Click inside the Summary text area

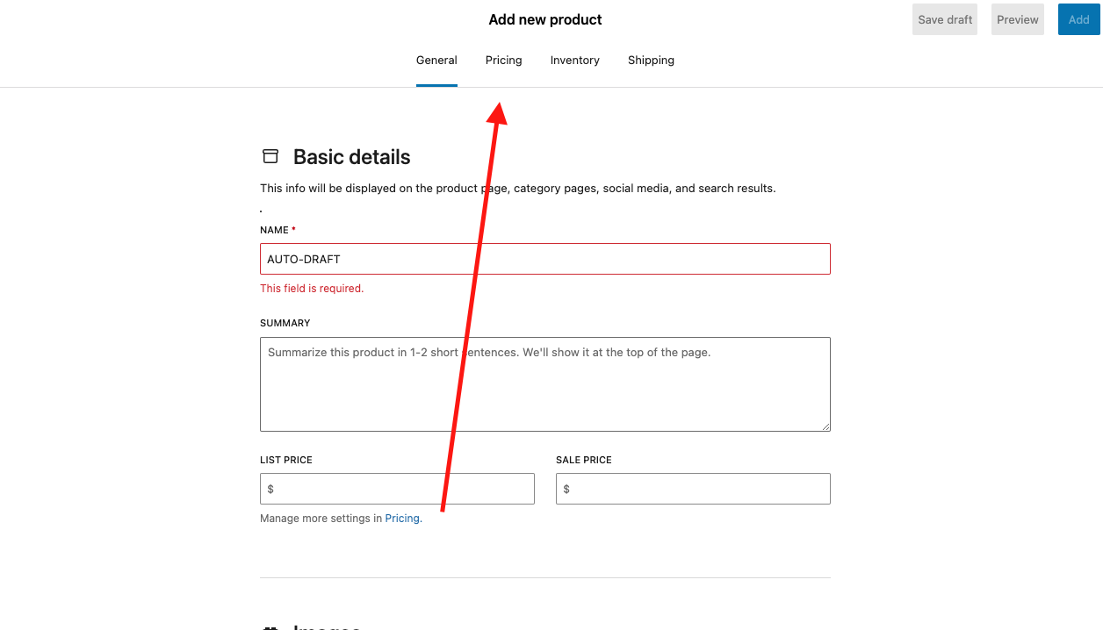coord(544,384)
